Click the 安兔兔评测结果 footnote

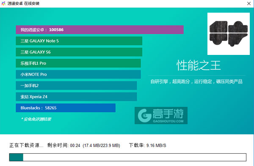pos(36,119)
